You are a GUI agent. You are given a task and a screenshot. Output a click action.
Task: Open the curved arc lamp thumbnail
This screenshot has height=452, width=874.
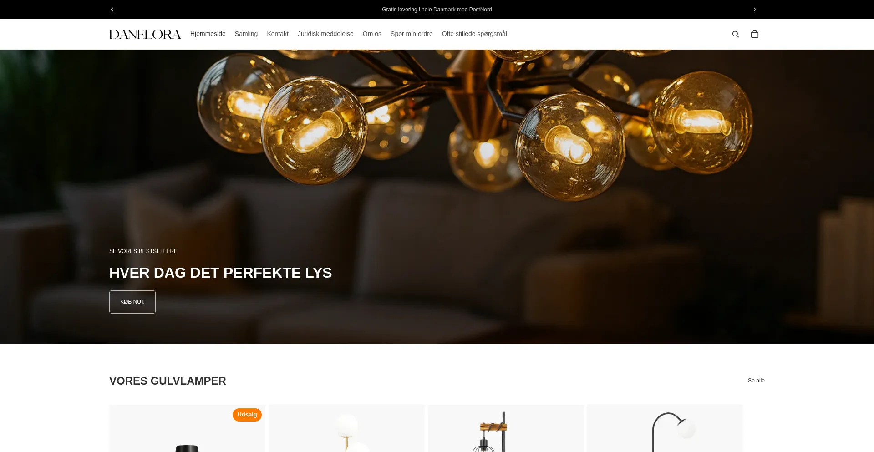[x=665, y=428]
